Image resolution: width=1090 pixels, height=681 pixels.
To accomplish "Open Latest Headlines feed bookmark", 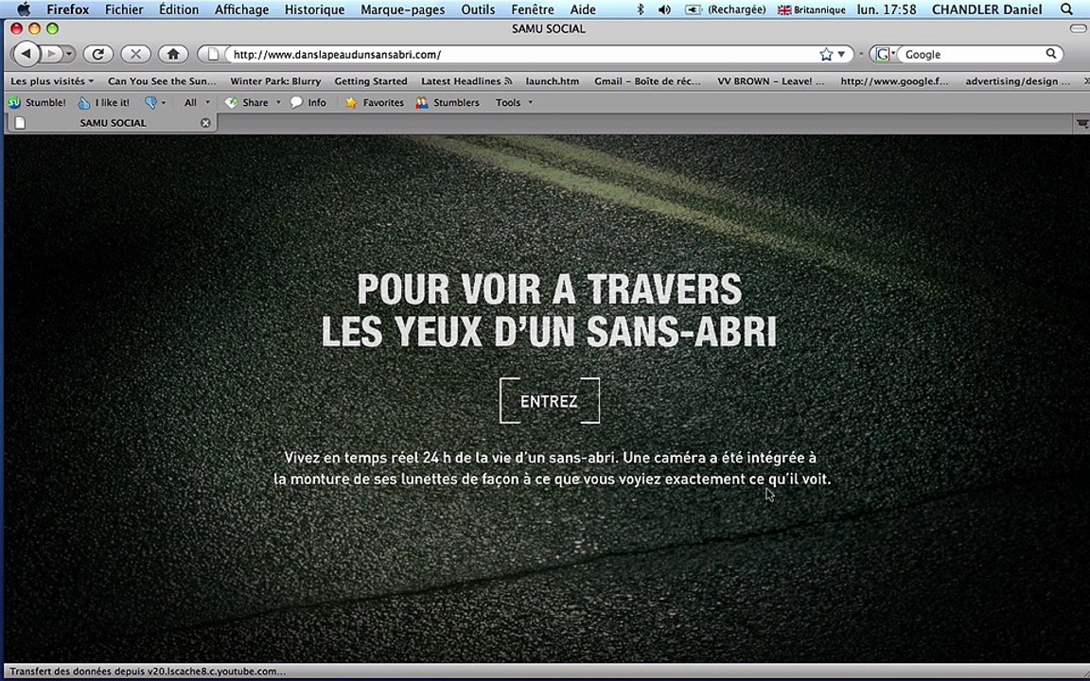I will tap(466, 81).
